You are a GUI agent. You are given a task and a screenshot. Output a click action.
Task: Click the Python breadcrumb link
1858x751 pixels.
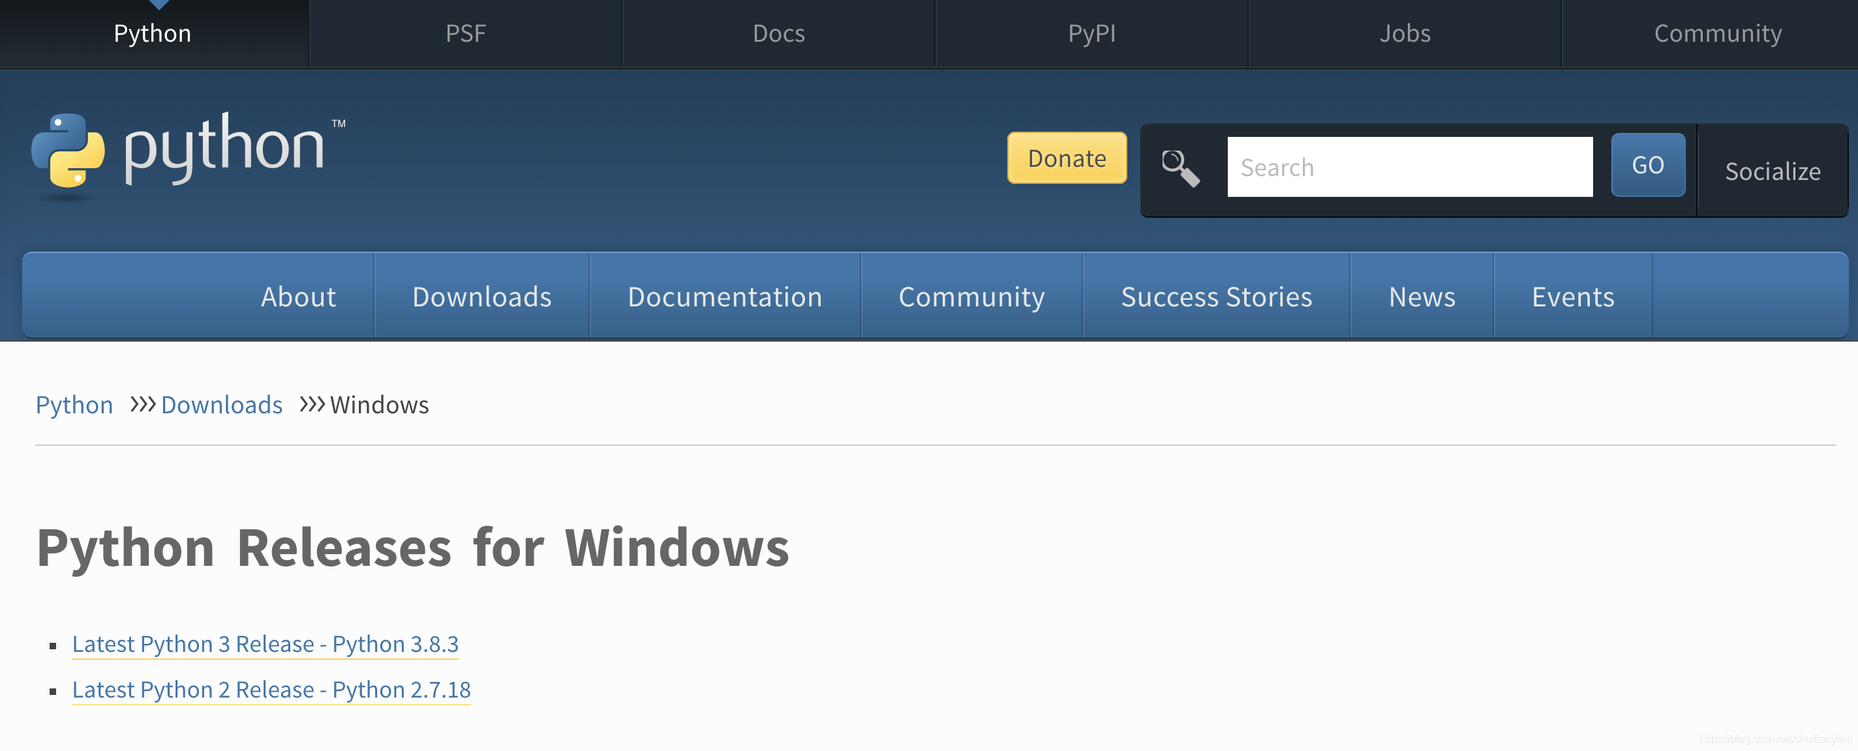(x=74, y=405)
